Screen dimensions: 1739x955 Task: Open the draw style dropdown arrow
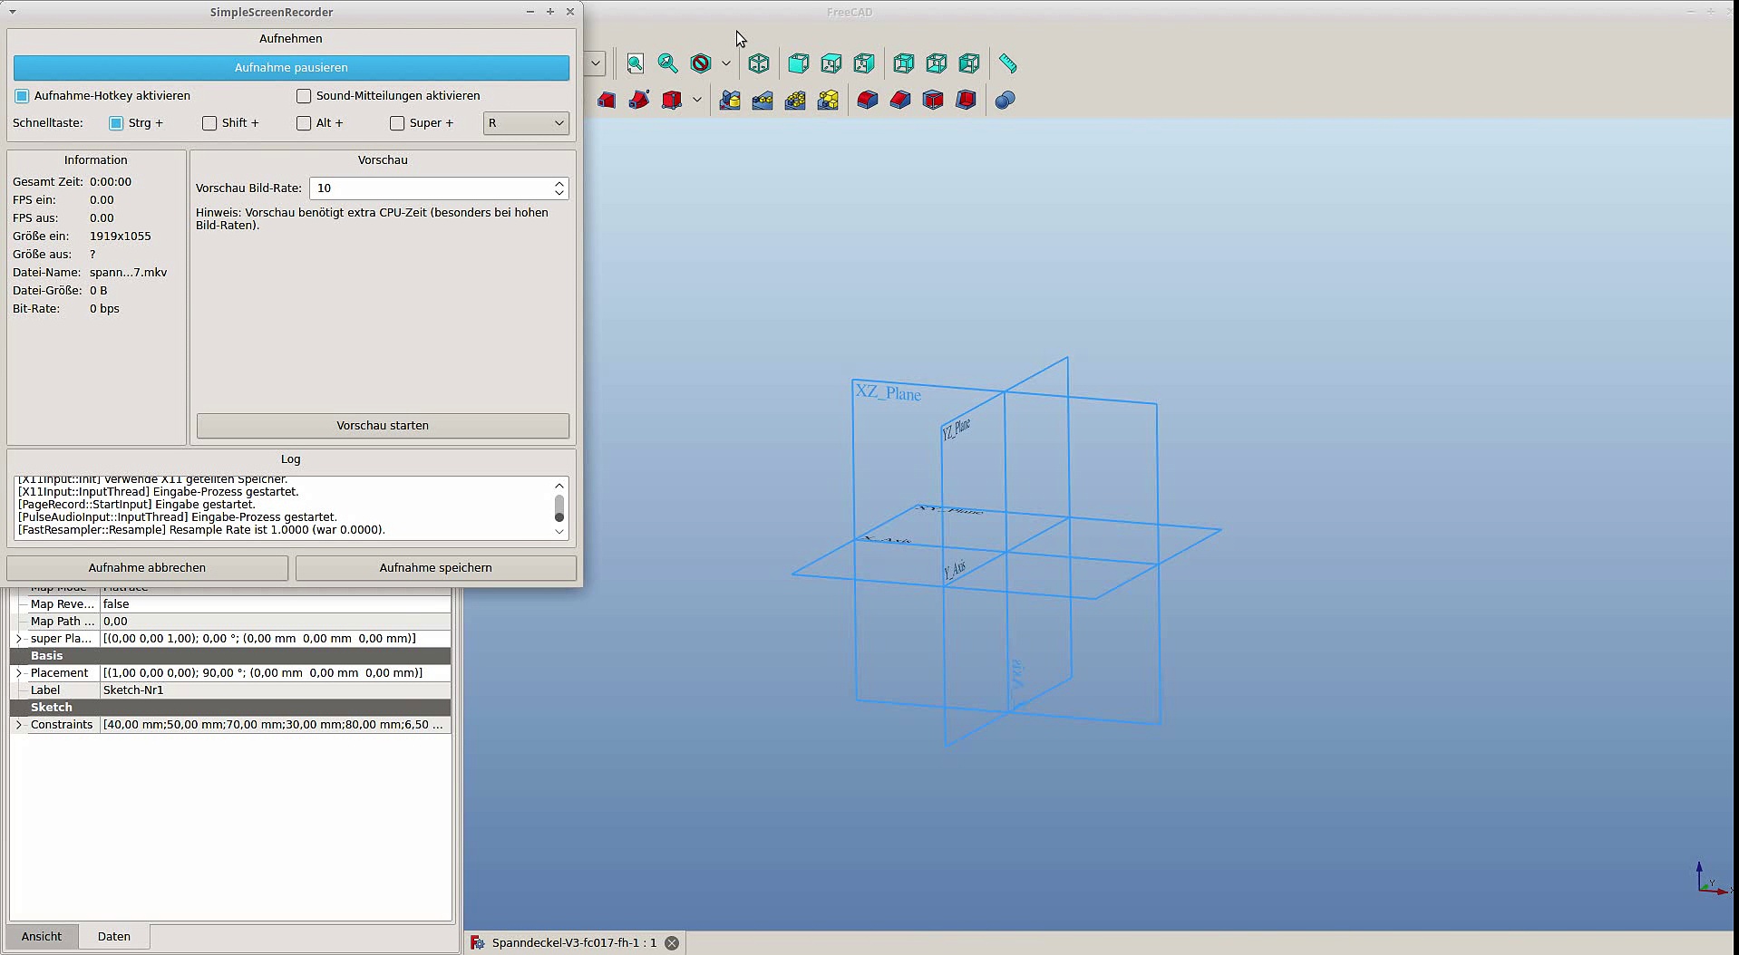[726, 63]
